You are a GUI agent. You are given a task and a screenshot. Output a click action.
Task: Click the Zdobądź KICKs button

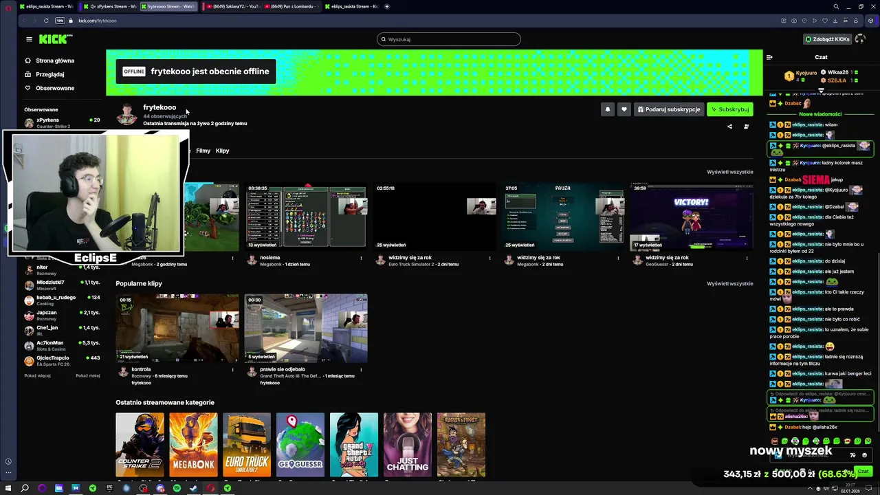coord(828,39)
